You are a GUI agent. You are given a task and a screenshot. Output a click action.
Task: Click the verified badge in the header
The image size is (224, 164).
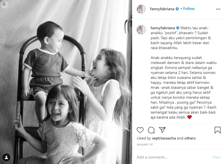[177, 9]
